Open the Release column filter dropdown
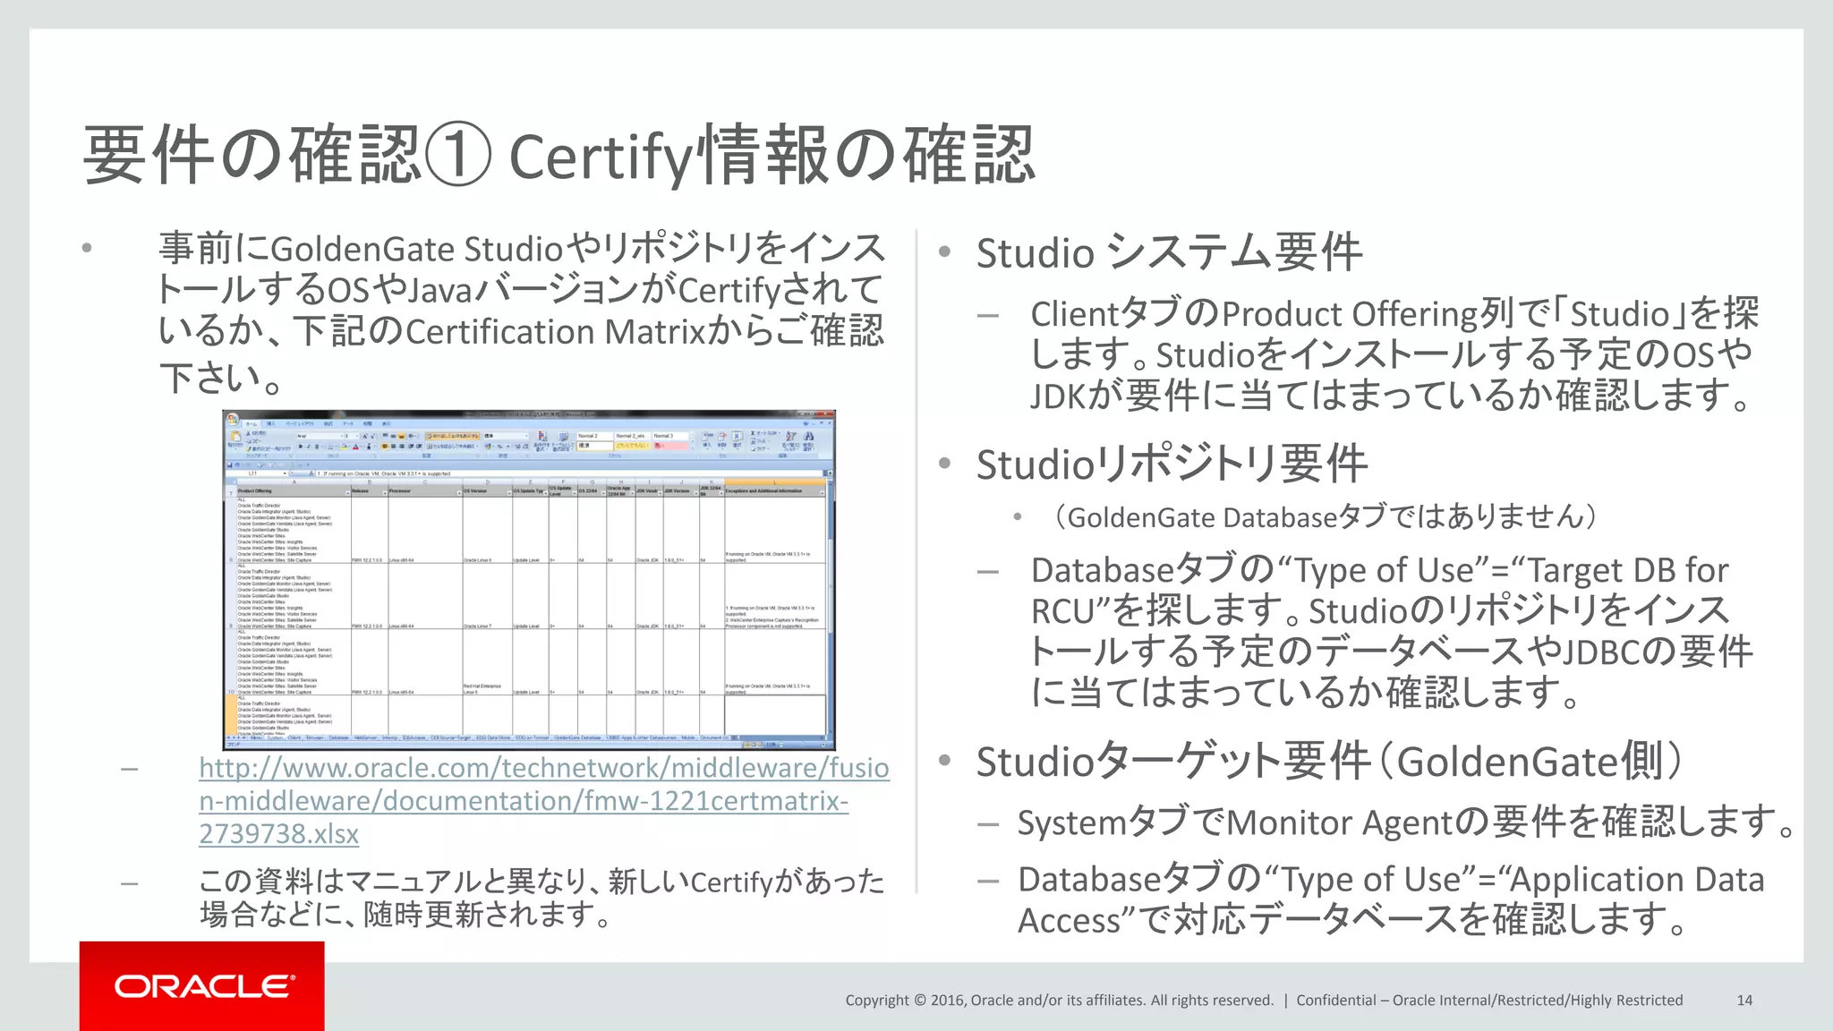Image resolution: width=1833 pixels, height=1031 pixels. pos(384,493)
